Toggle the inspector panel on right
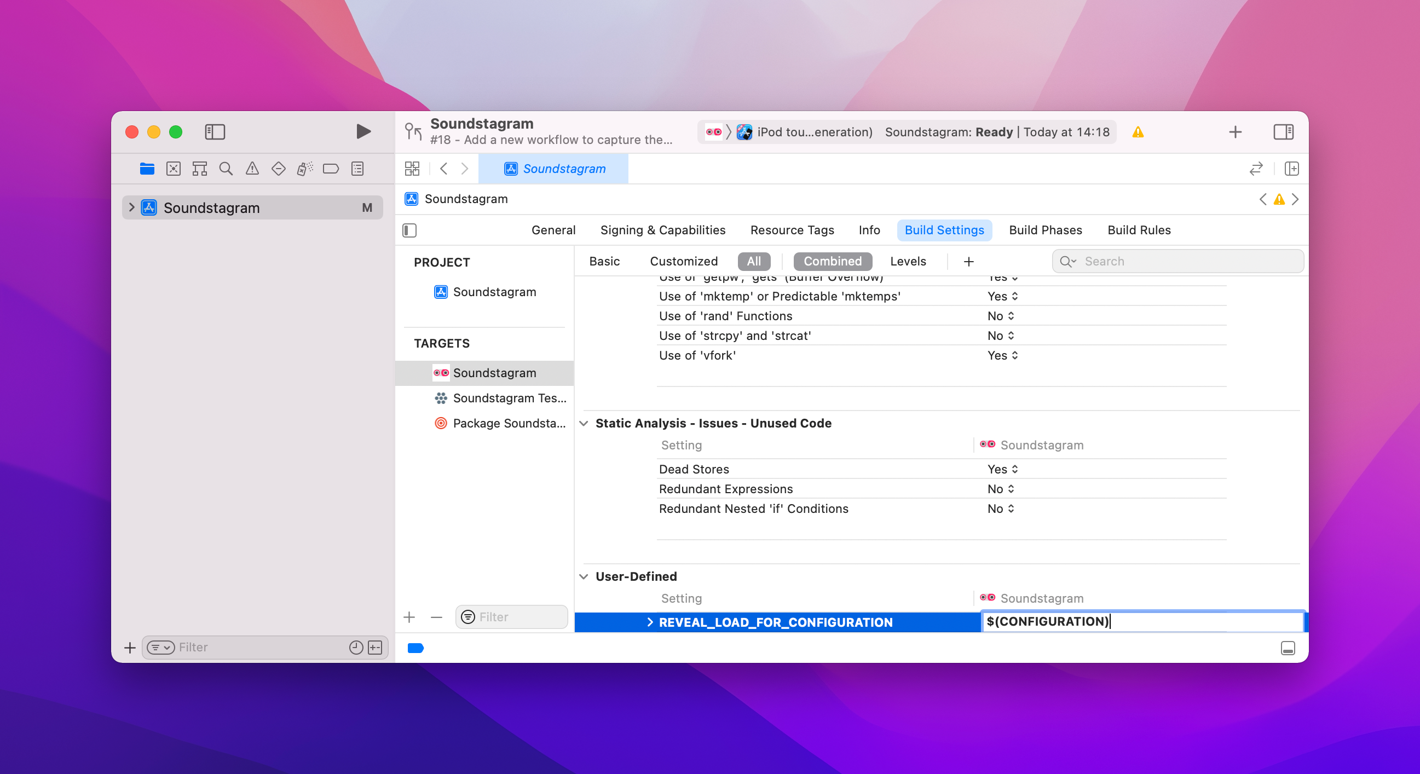This screenshot has width=1420, height=774. coord(1283,132)
